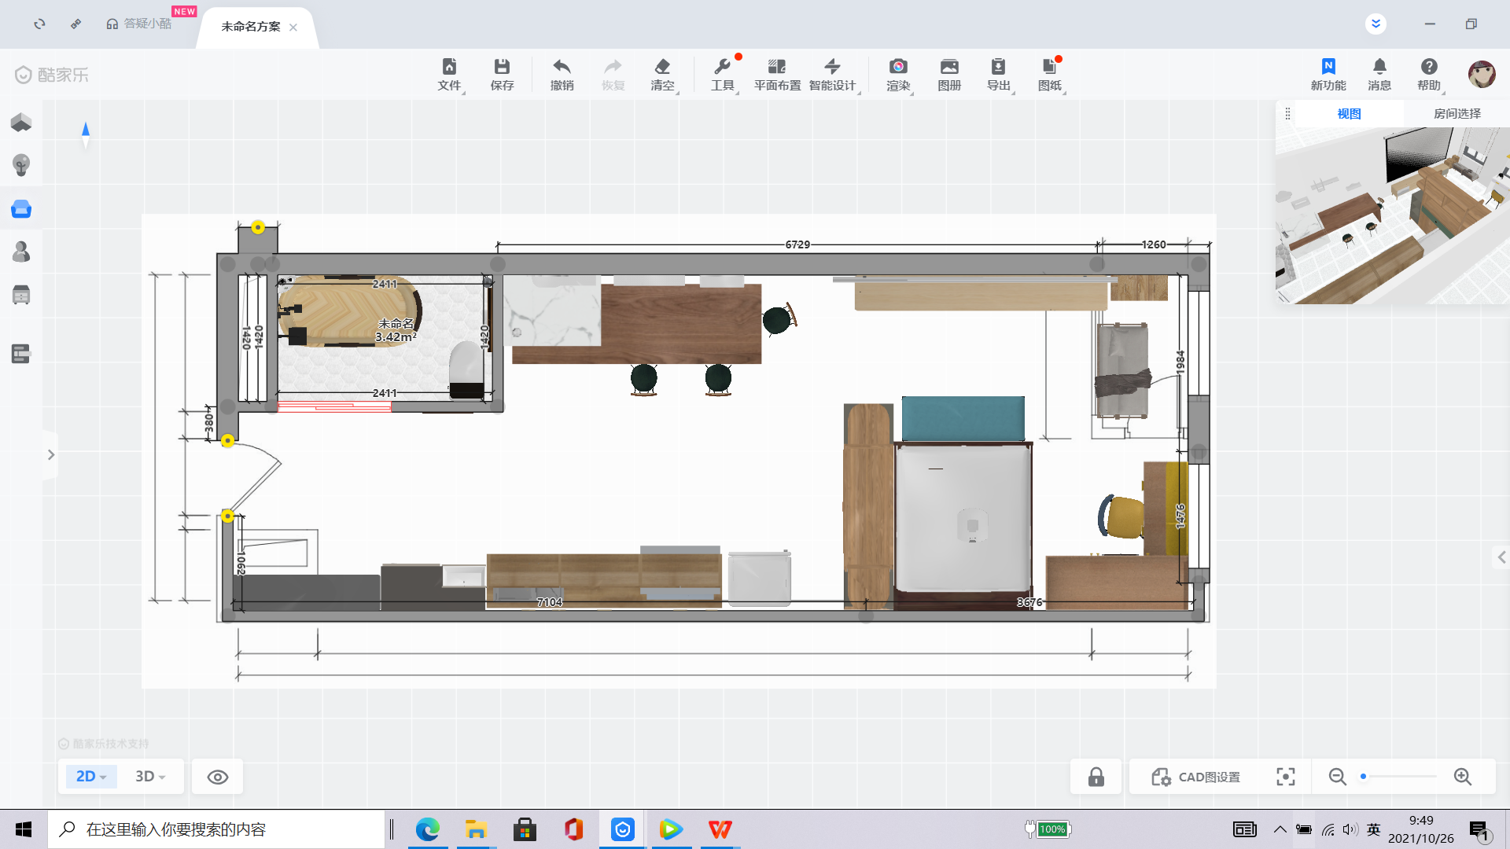Select the house floorplan sidebar icon
This screenshot has height=849, width=1510.
pyautogui.click(x=21, y=122)
